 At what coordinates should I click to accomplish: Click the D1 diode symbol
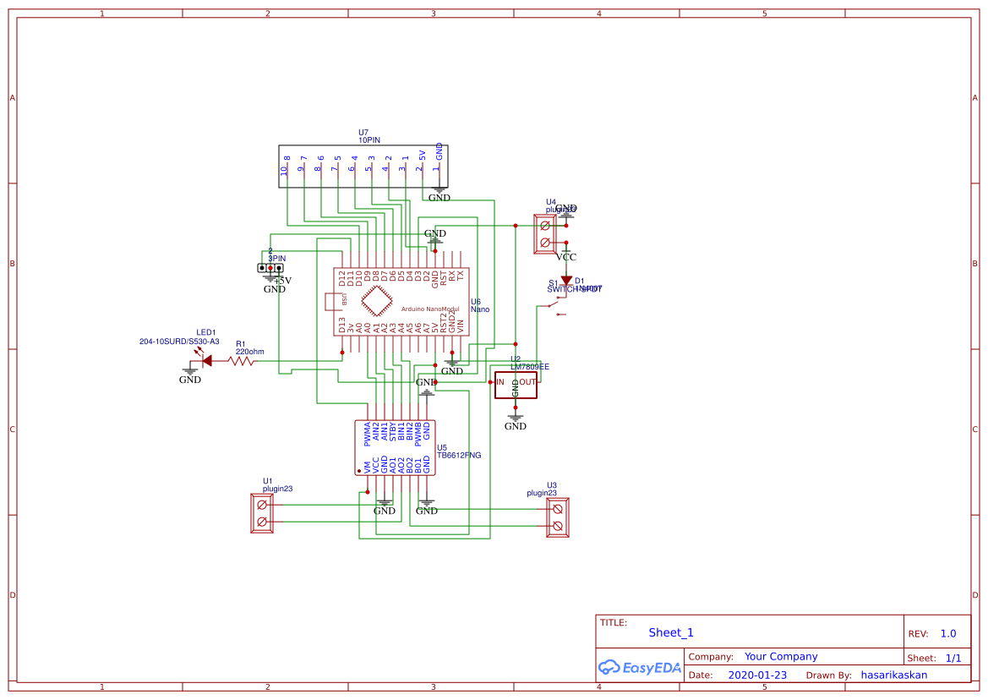point(566,282)
